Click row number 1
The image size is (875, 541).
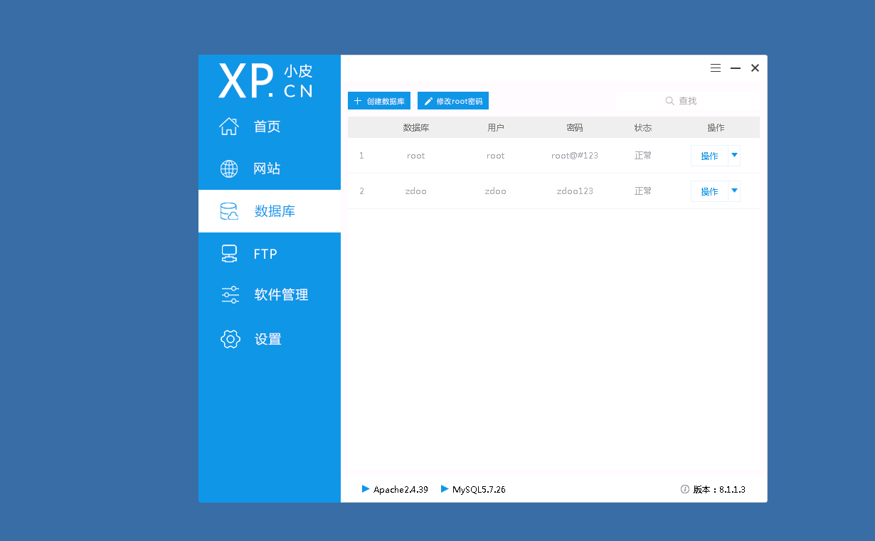point(361,156)
